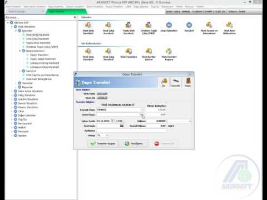Click the Özel Kodu input field

(108, 126)
